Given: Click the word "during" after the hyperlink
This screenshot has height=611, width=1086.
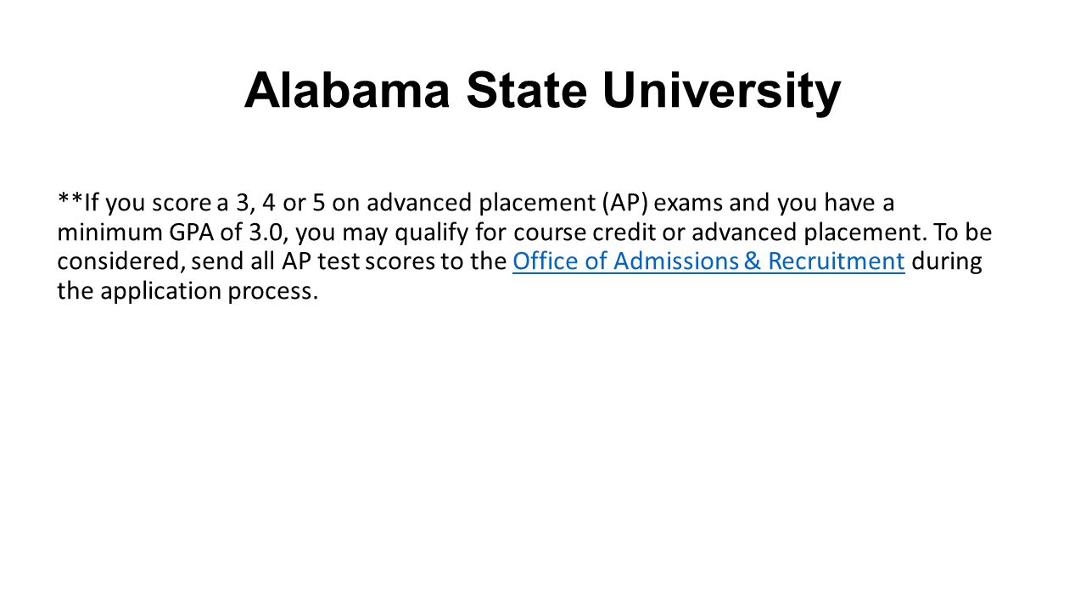Looking at the screenshot, I should [x=947, y=261].
